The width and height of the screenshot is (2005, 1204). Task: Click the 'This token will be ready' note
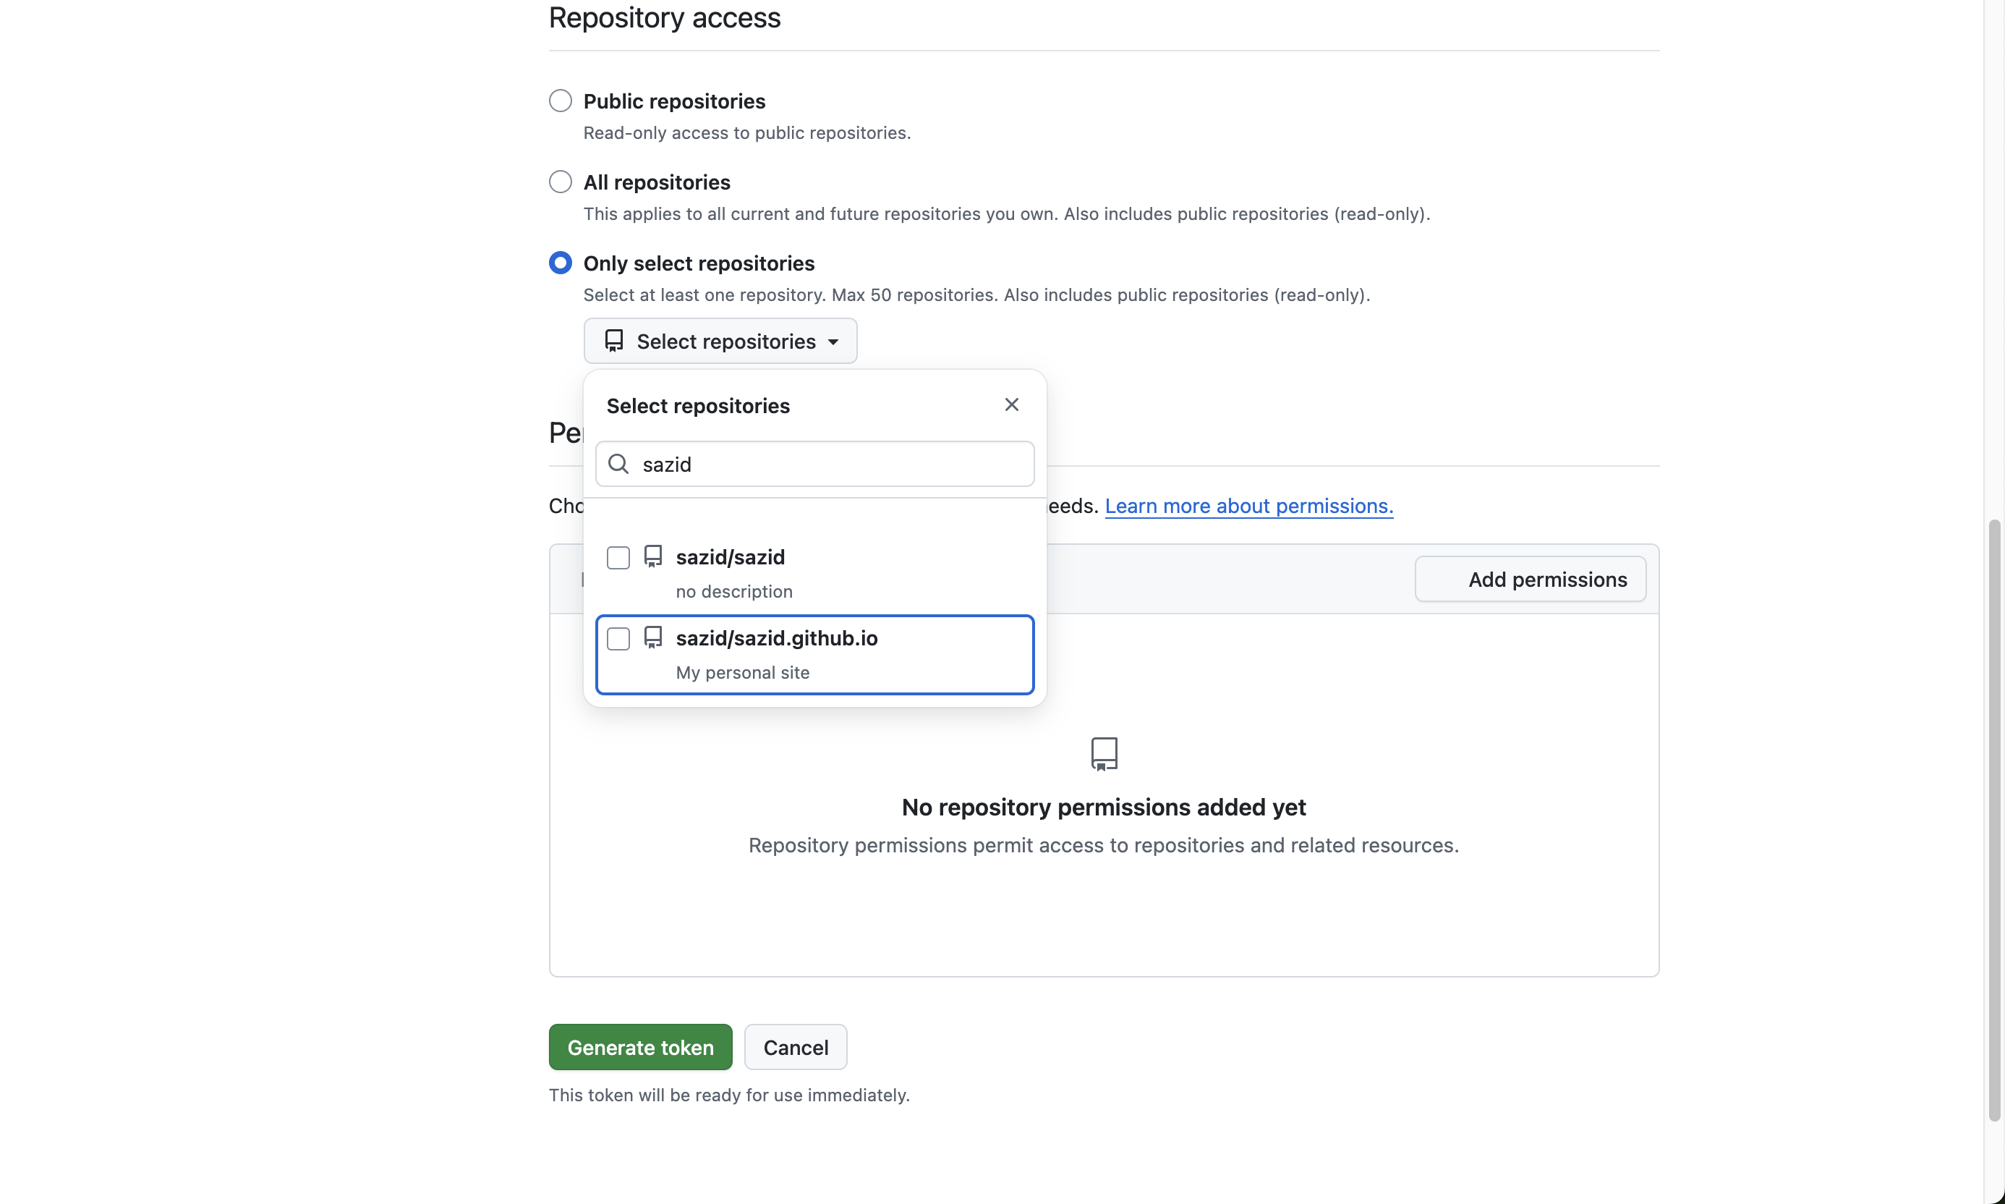tap(729, 1095)
